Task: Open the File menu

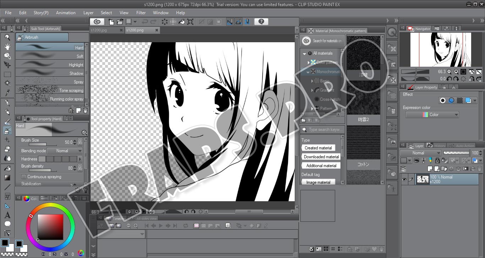Action: [x=8, y=13]
